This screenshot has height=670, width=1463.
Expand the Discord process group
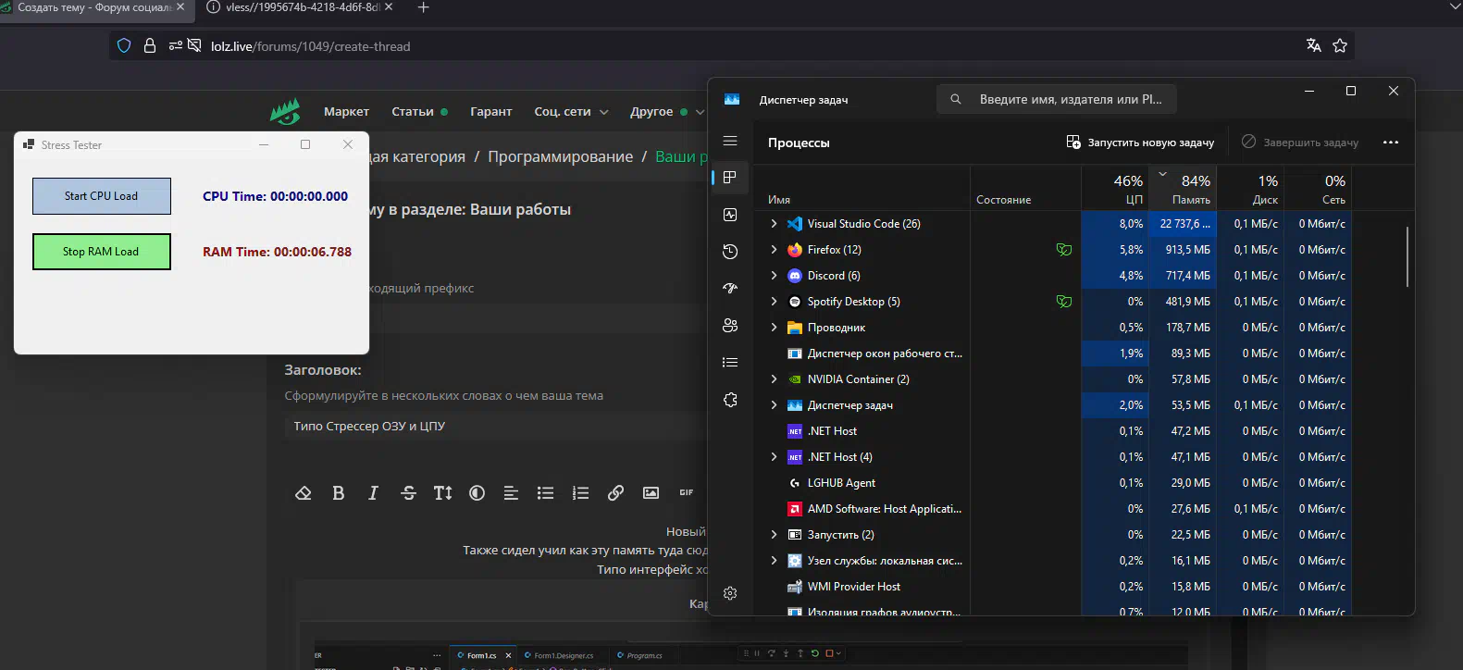pyautogui.click(x=774, y=276)
